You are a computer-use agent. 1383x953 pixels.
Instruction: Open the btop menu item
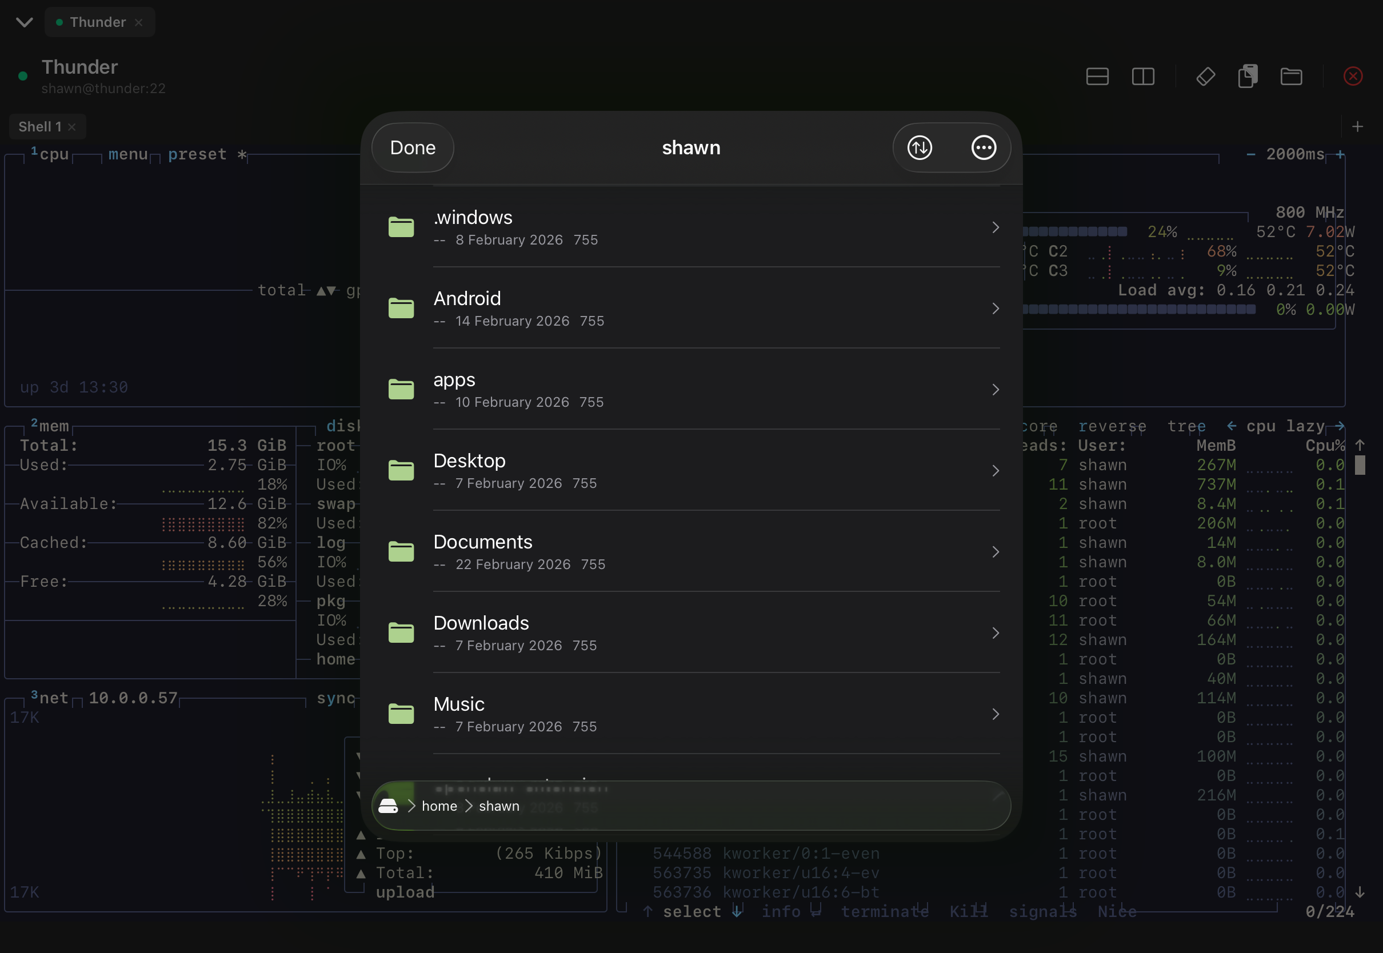point(127,154)
